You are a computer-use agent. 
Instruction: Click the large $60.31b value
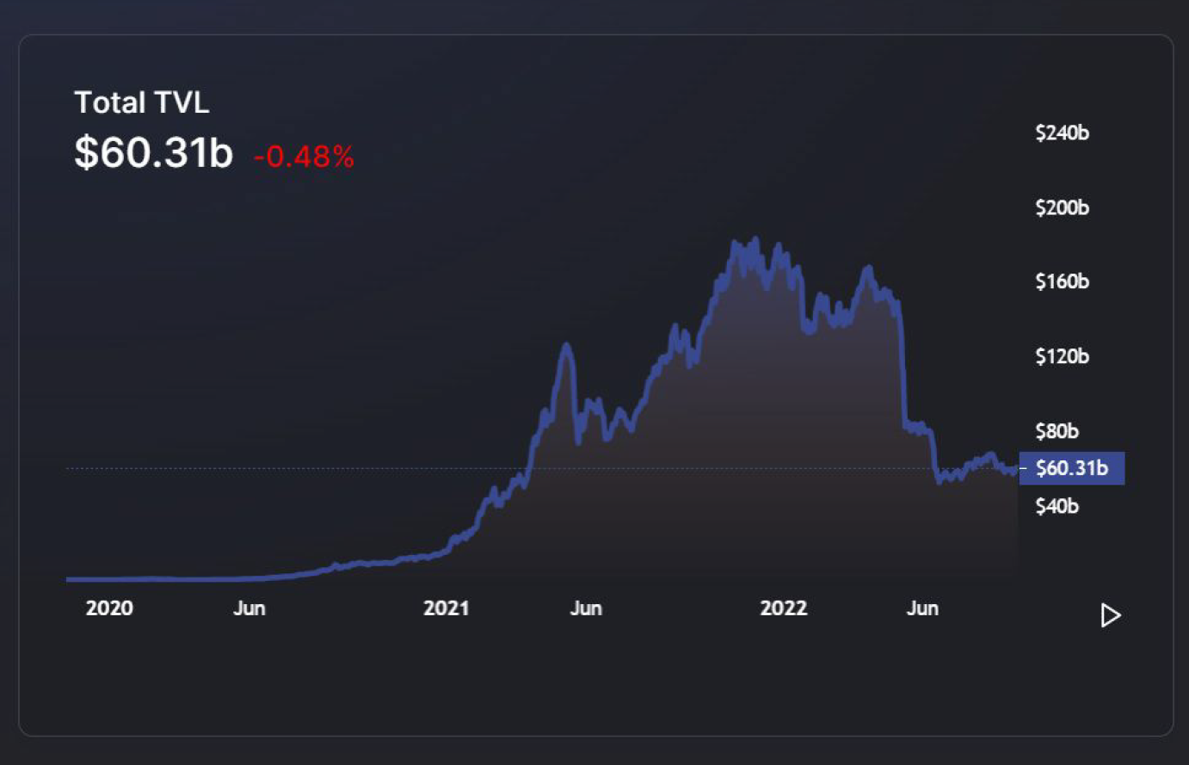[154, 152]
